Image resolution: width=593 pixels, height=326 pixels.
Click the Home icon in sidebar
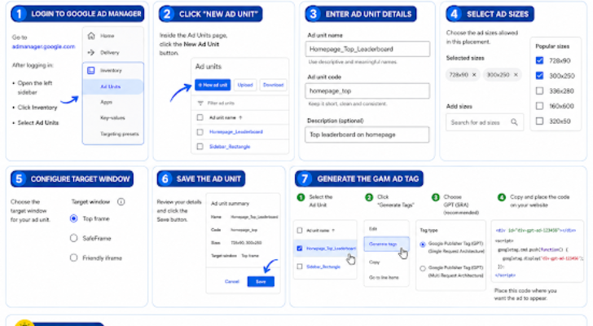[x=91, y=36]
